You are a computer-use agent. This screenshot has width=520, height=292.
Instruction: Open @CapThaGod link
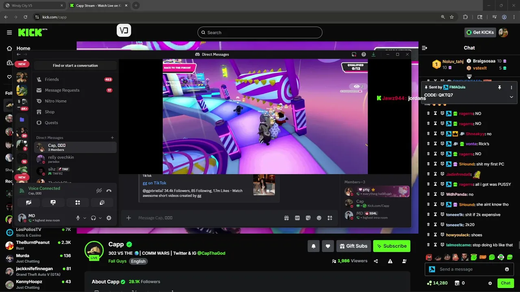click(211, 253)
